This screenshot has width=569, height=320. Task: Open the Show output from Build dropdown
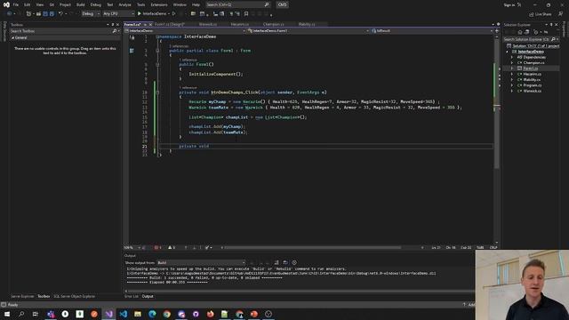pyautogui.click(x=201, y=263)
